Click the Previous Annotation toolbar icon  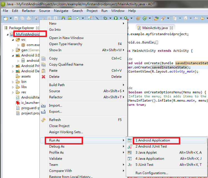coord(185,18)
